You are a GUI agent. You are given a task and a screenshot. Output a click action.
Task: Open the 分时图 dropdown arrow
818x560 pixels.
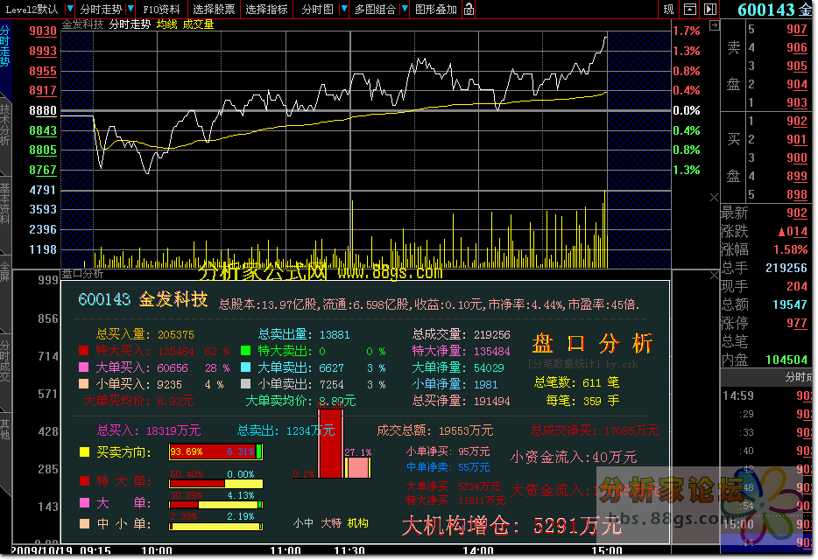coord(344,9)
